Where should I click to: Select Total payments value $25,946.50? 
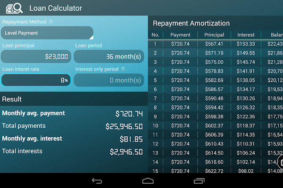pos(124,126)
